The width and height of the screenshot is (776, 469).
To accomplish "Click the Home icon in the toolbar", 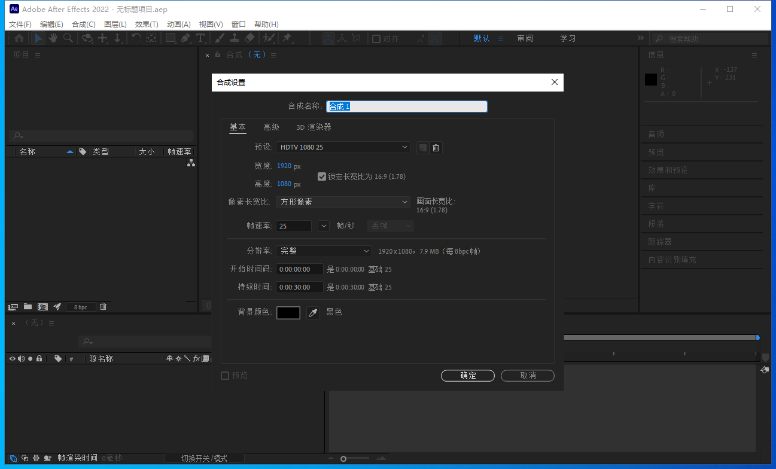I will click(19, 38).
